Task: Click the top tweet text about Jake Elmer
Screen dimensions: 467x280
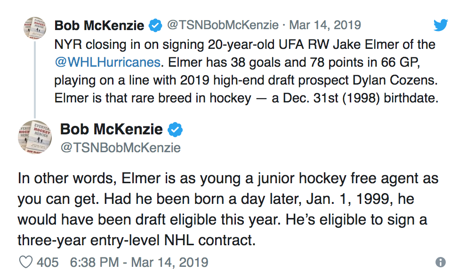Action: pos(246,71)
